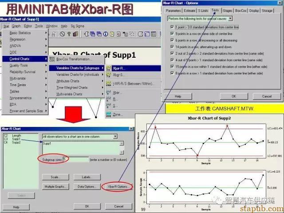The height and width of the screenshot is (213, 284).
Task: Click the I-MR-R/S Between/Within chart icon
Action: [x=108, y=84]
